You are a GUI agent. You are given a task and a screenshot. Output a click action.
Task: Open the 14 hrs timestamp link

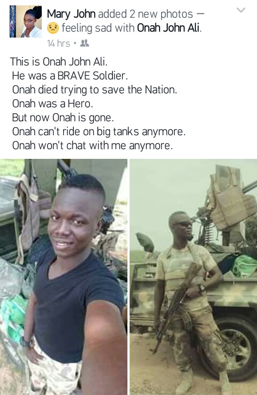click(58, 43)
